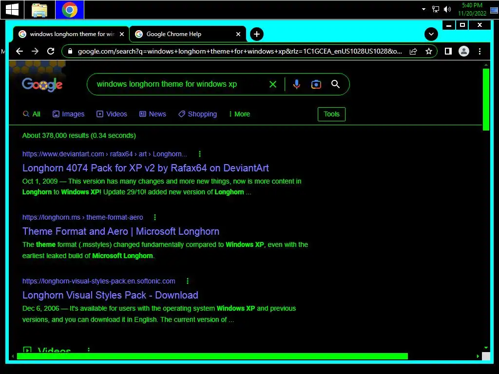The height and width of the screenshot is (374, 499).
Task: Open Theme Format and Aero result
Action: click(121, 231)
